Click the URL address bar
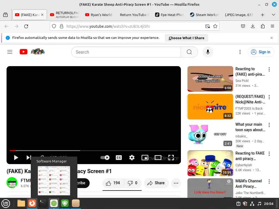Viewport: 279px width, 209px height. pyautogui.click(x=134, y=26)
